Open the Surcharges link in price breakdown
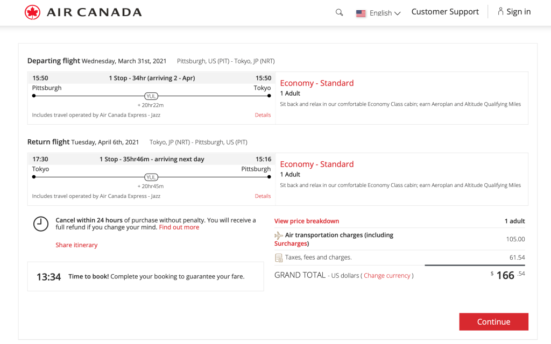551x344 pixels. (x=291, y=243)
